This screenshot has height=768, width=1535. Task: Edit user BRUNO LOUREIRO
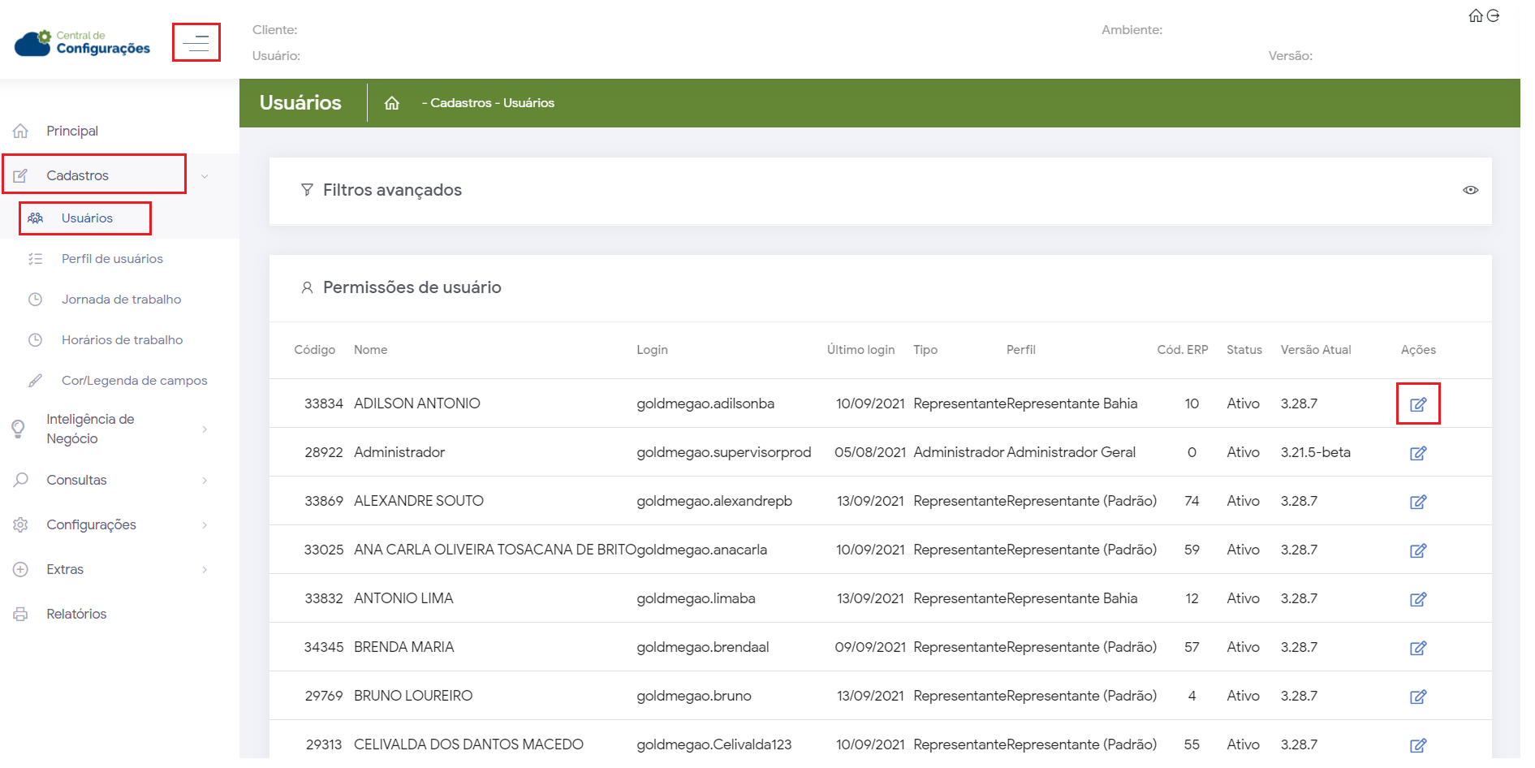(x=1417, y=697)
